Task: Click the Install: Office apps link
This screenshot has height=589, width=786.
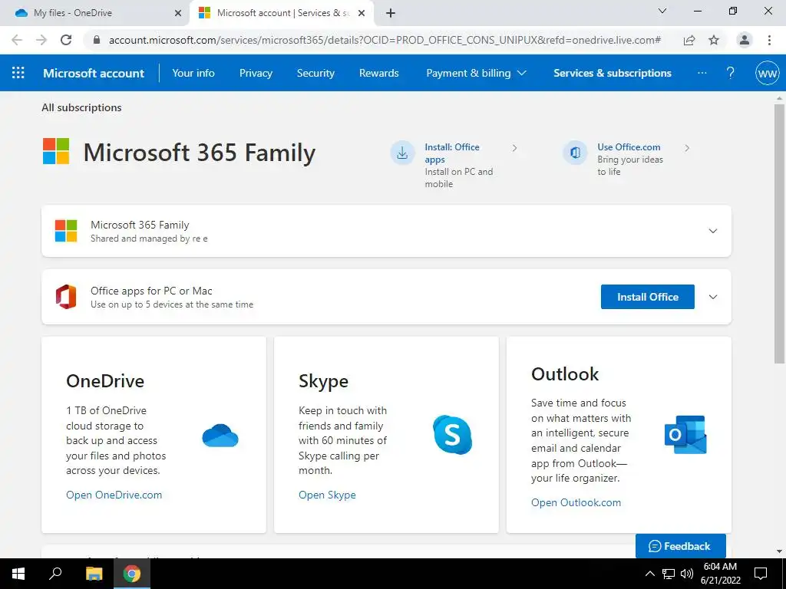Action: point(451,153)
